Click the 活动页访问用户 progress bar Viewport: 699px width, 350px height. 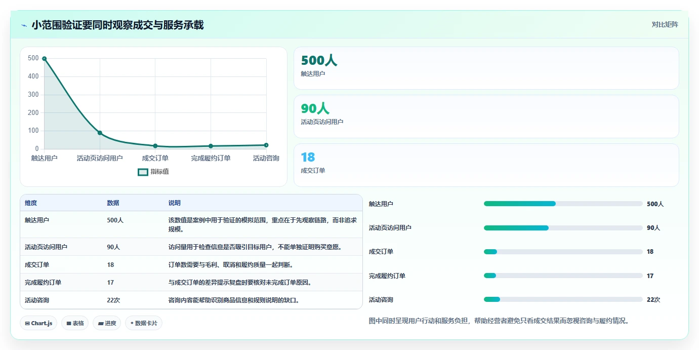[x=563, y=228]
